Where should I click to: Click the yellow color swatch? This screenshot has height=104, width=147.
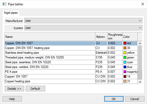(125, 53)
